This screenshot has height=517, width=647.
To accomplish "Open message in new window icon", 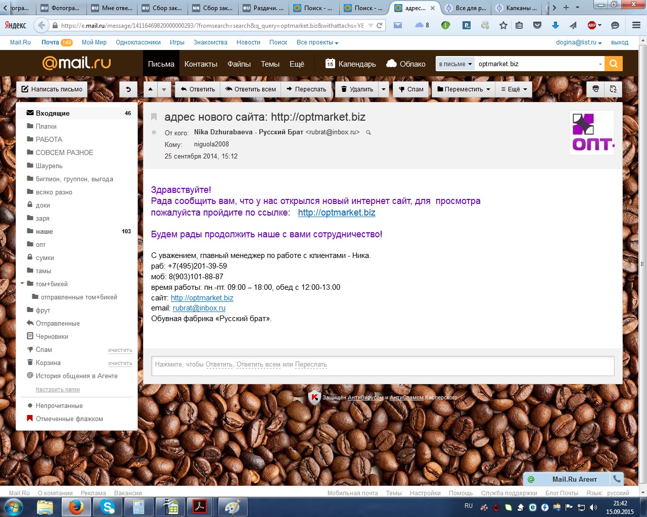I will [613, 89].
